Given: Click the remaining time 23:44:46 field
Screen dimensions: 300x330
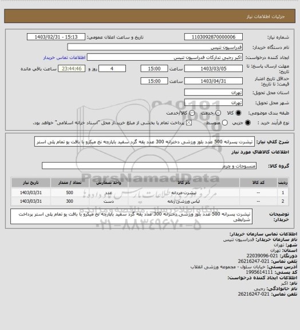Looking at the screenshot, I should coord(72,69).
